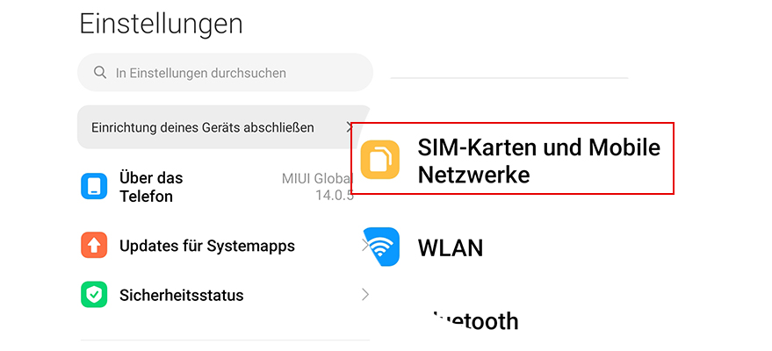Focus the In Einstellungen durchsuchen field
Screen dimensions: 772x351
click(x=225, y=73)
